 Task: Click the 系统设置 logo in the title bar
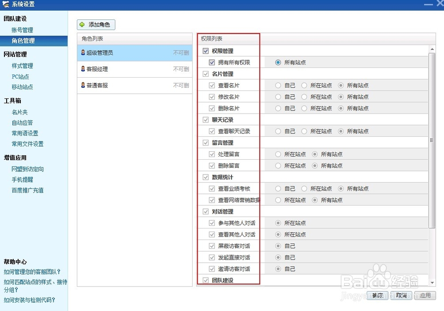tap(6, 4)
